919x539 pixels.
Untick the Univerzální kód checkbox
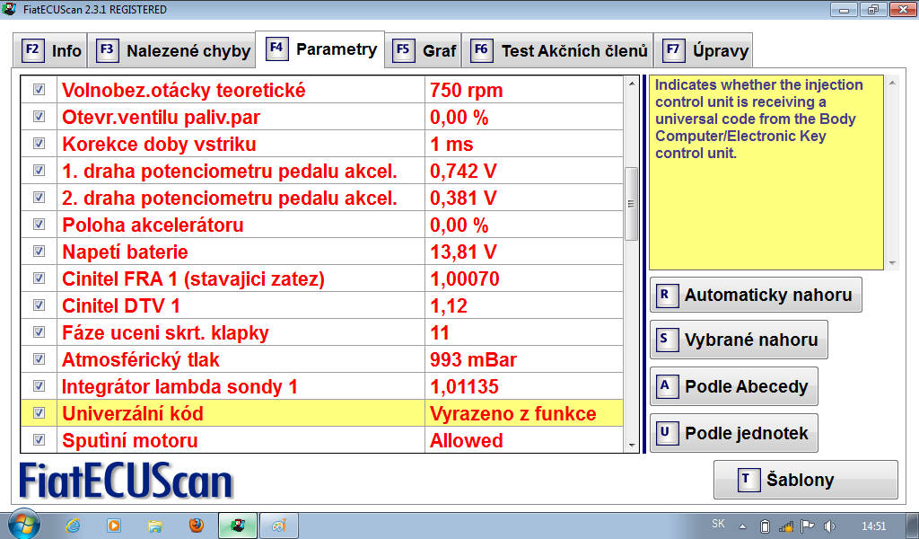pos(39,413)
